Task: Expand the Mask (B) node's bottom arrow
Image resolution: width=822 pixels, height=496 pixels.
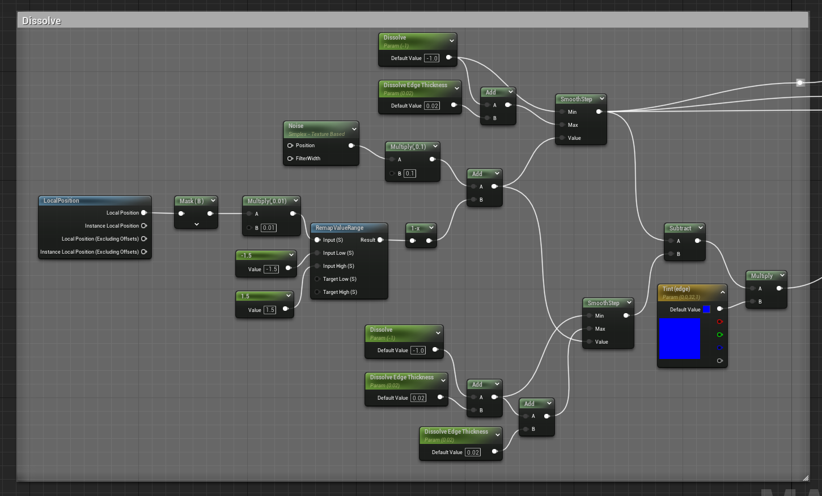Action: coord(196,224)
